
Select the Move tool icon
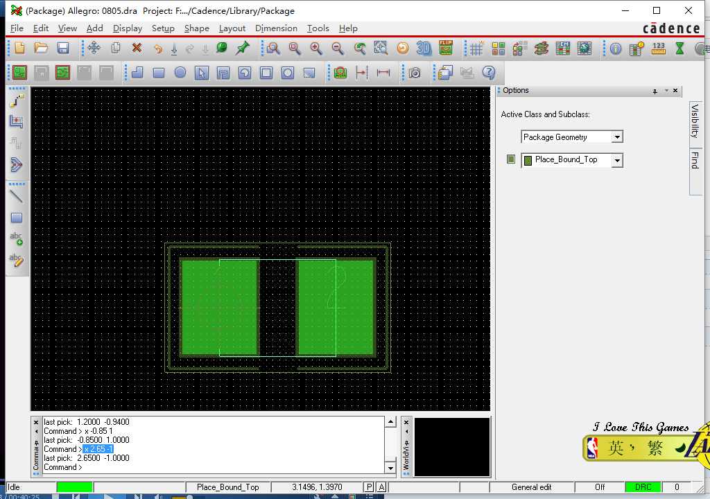(94, 48)
